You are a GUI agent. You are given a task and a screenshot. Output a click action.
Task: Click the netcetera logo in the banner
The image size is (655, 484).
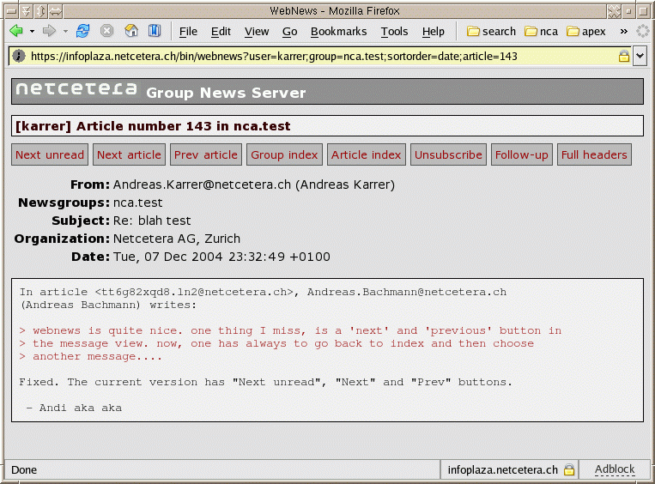pos(76,88)
